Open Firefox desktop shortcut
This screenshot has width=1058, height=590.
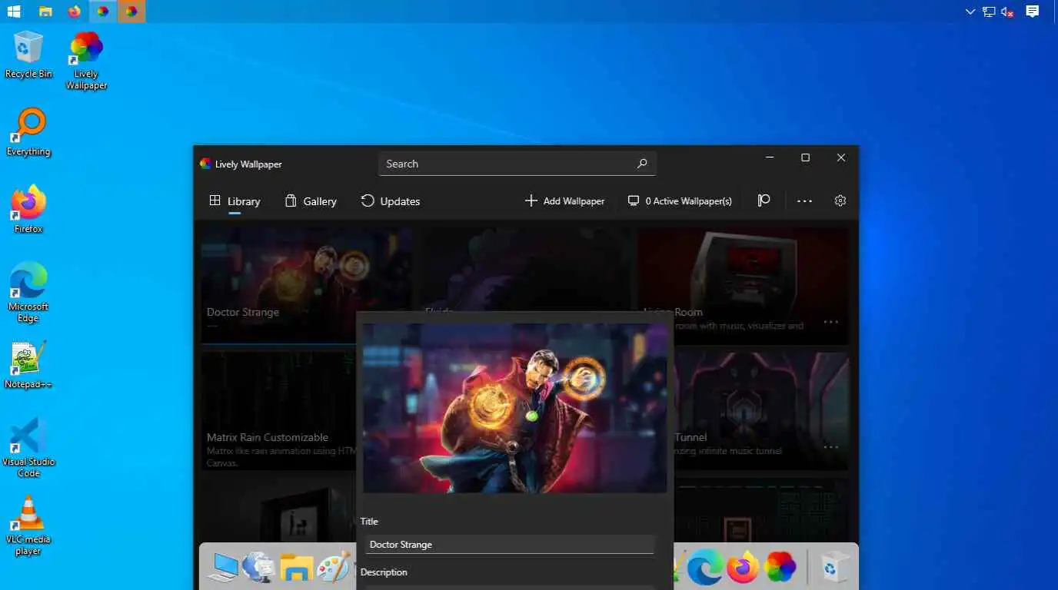point(28,209)
